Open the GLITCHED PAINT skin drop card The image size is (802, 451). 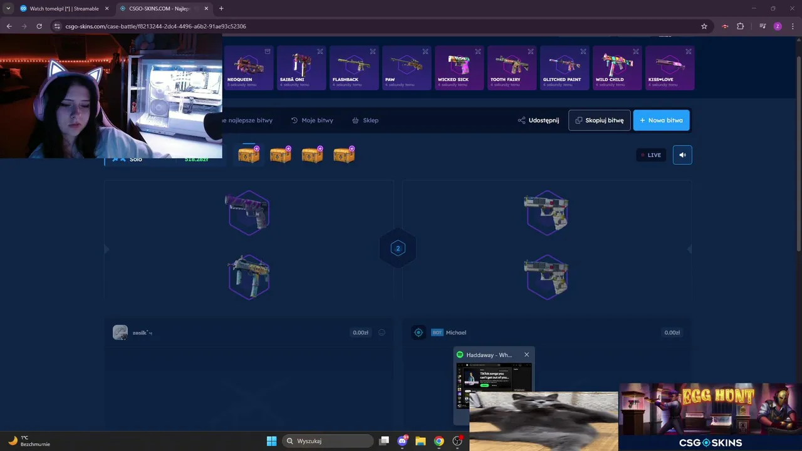[565, 68]
